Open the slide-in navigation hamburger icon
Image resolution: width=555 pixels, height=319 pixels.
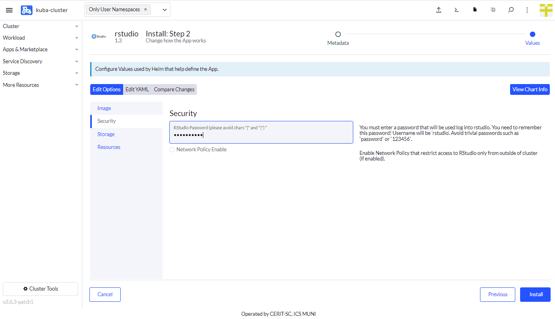coord(9,10)
